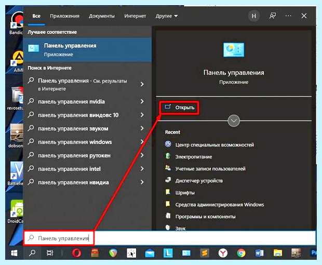
Task: Open the three-dots options menu
Action: click(288, 16)
